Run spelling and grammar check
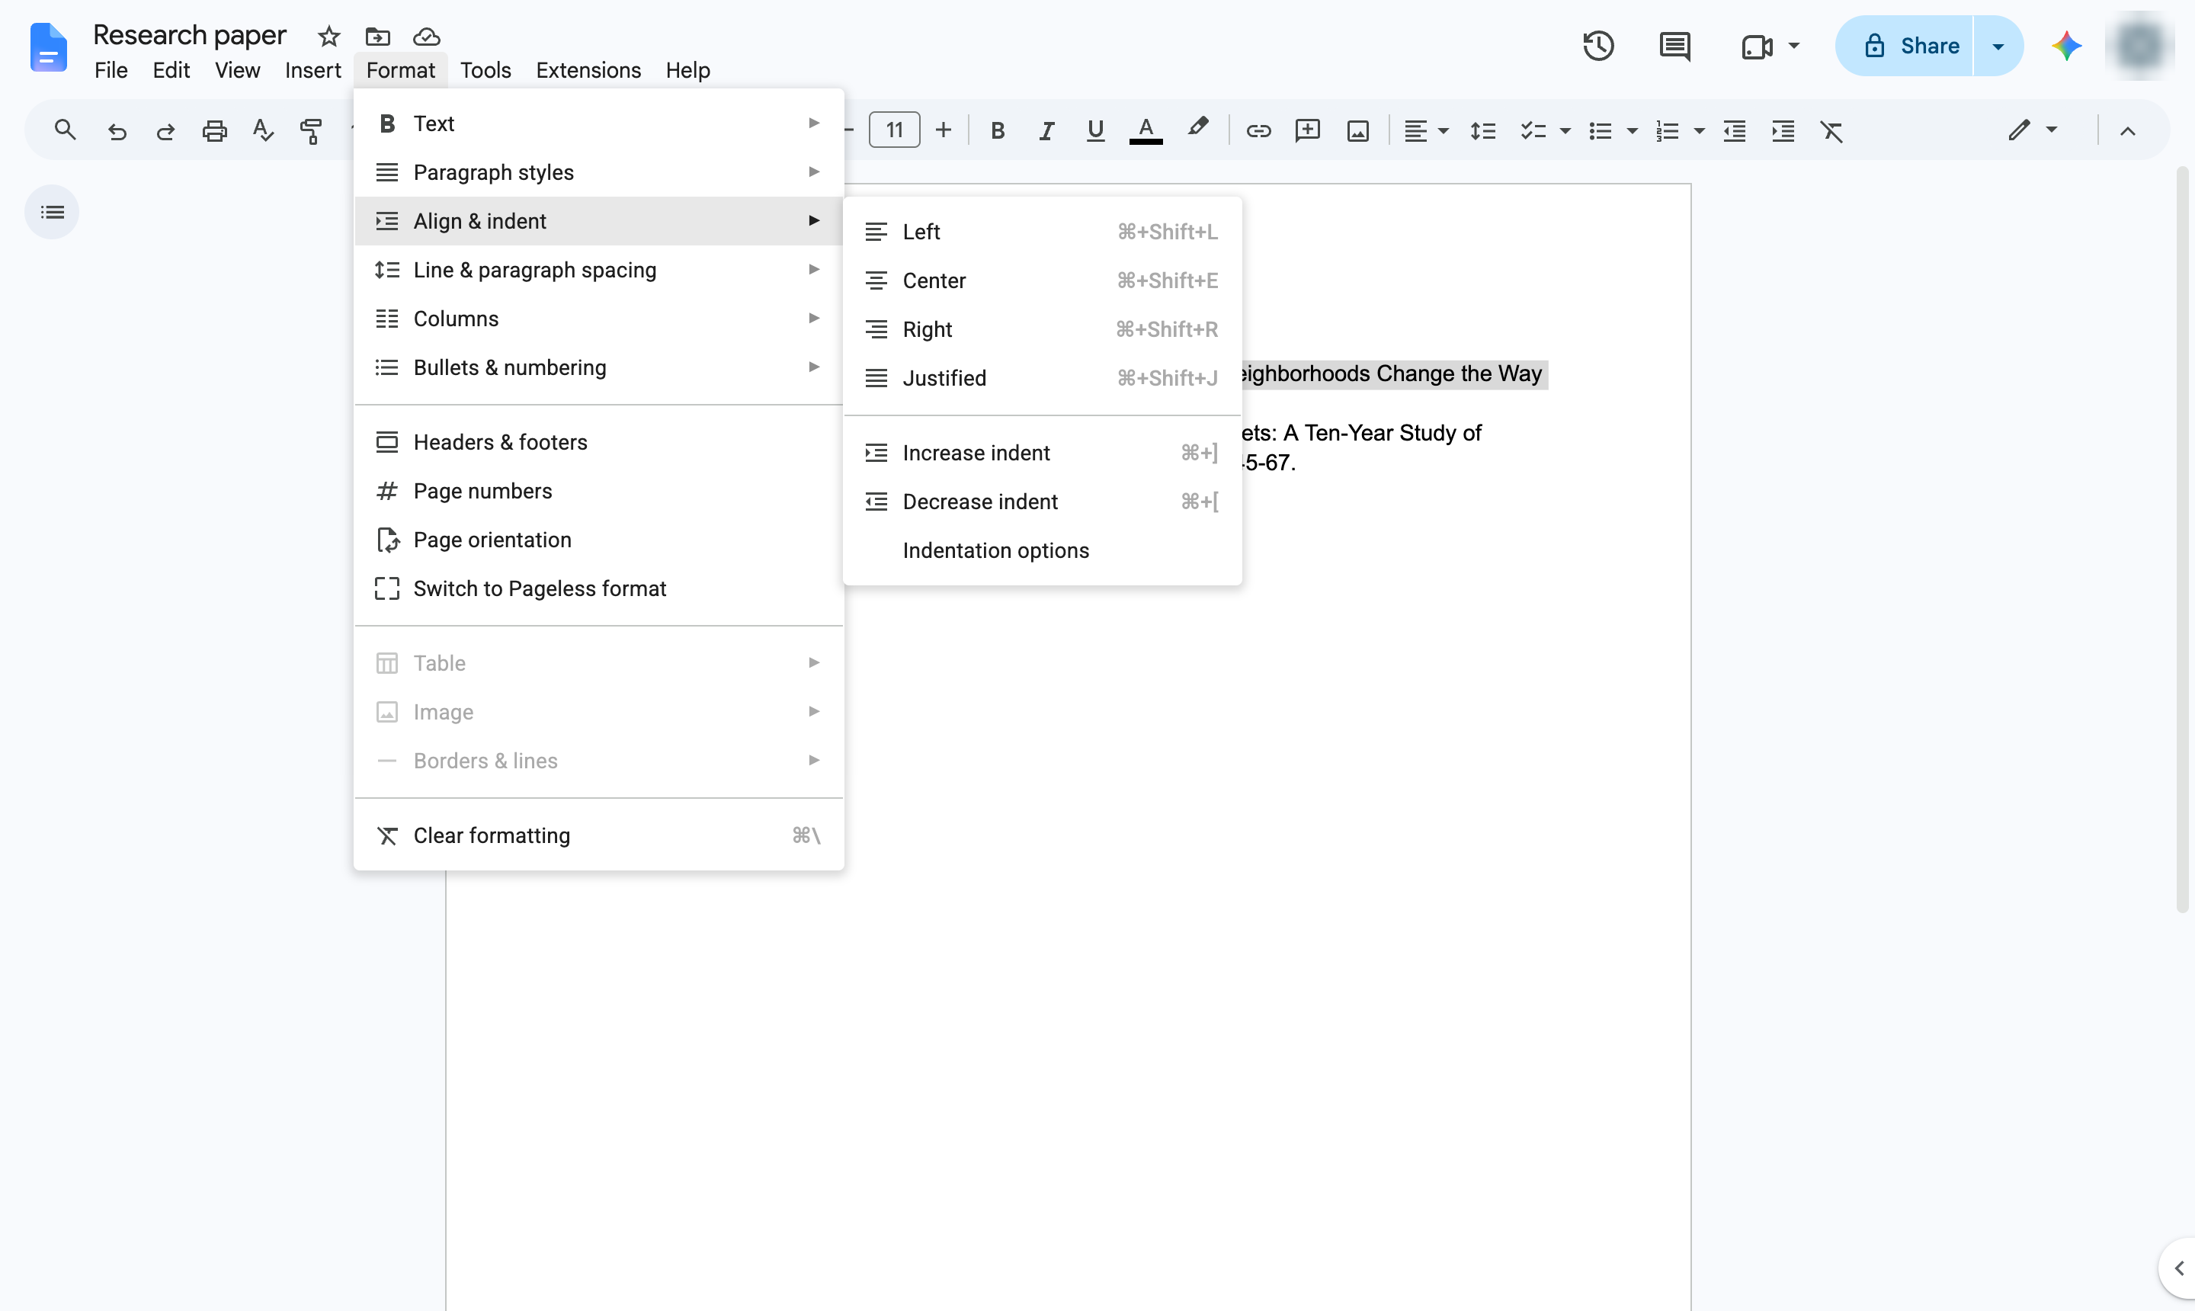The height and width of the screenshot is (1311, 2195). 262,131
